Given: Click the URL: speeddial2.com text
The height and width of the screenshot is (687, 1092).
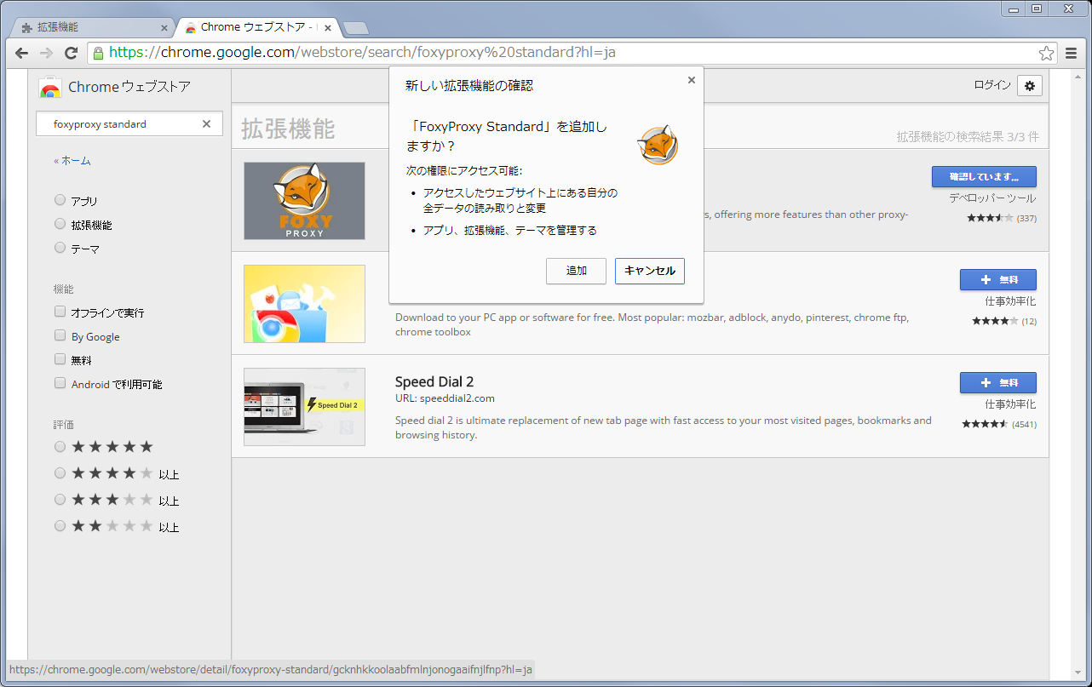Looking at the screenshot, I should coord(445,398).
